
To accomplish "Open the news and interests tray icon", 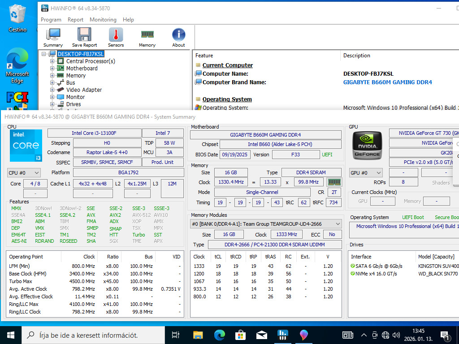I will coord(348,335).
